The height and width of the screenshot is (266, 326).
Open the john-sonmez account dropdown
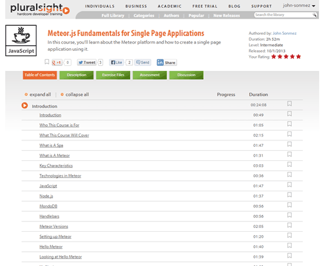(299, 6)
